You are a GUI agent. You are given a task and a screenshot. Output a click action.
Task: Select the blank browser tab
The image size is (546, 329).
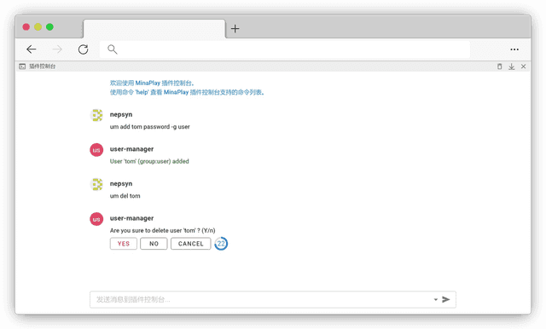click(x=154, y=29)
